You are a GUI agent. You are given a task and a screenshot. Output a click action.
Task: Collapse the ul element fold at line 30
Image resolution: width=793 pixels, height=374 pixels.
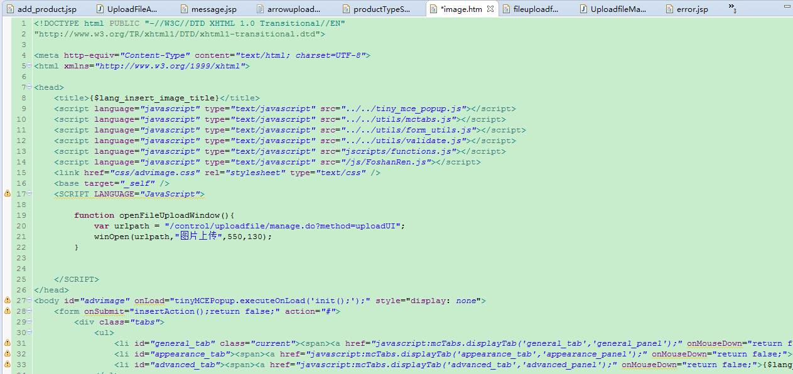point(29,333)
